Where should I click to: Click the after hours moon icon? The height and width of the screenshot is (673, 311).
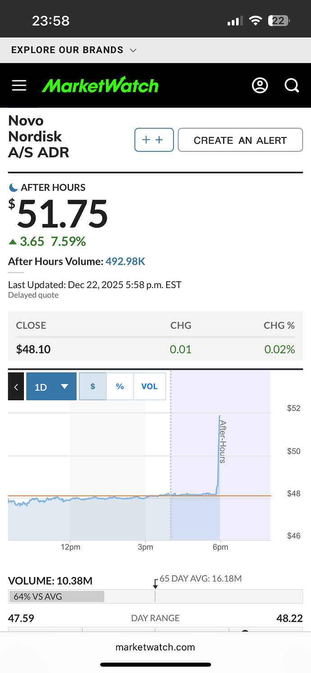[x=14, y=188]
